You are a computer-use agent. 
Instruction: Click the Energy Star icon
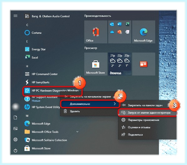(27, 49)
